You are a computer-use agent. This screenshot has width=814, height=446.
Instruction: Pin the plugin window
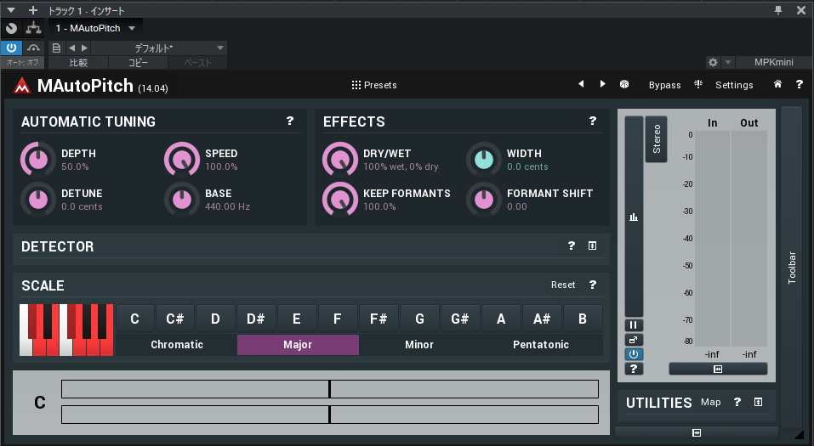click(x=778, y=10)
